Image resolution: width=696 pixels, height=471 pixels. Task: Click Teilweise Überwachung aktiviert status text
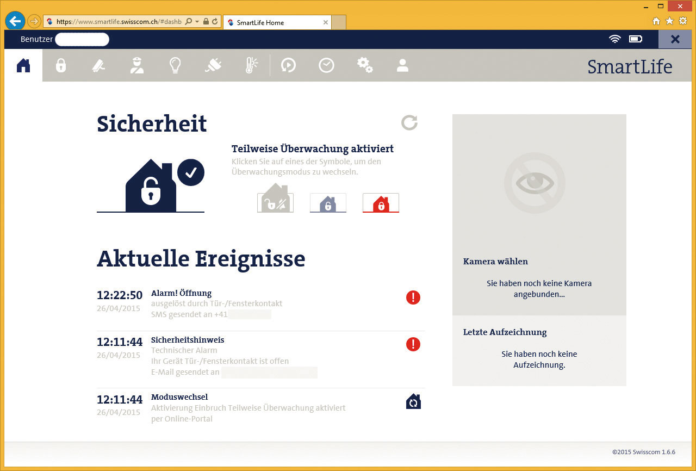[x=313, y=149]
